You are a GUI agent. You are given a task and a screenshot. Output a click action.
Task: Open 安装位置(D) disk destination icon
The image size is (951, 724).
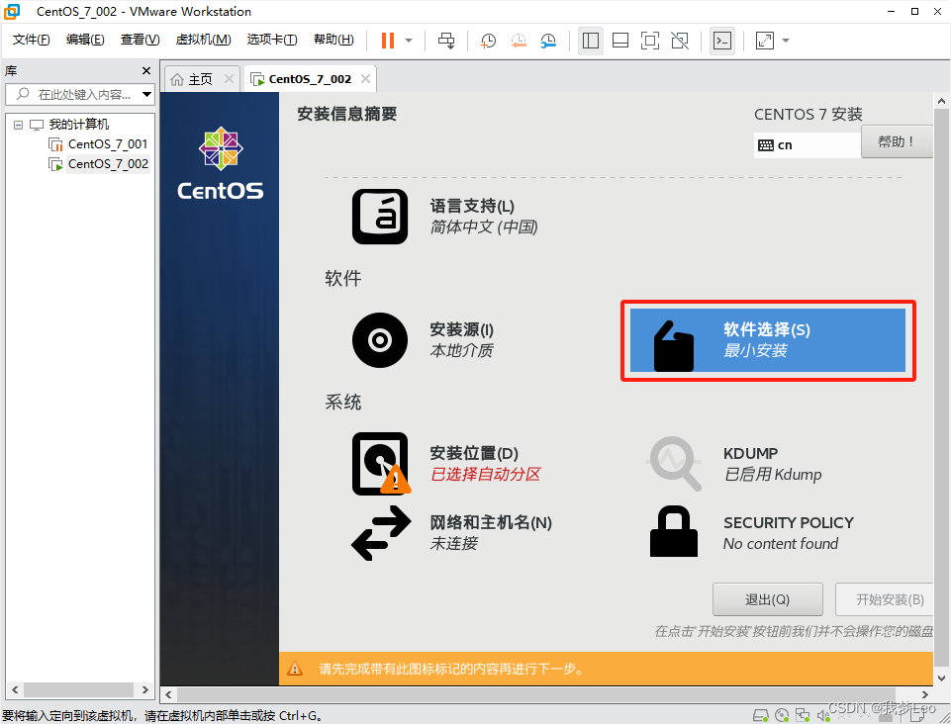pos(380,463)
